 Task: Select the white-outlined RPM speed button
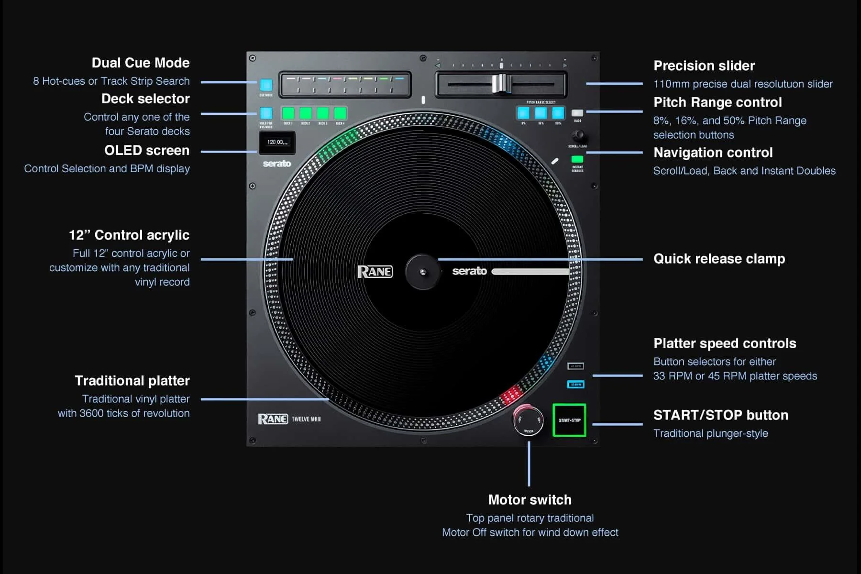pyautogui.click(x=575, y=366)
